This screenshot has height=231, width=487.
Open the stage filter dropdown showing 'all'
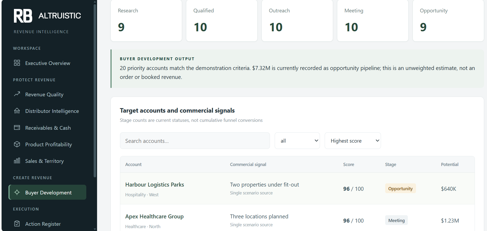click(297, 141)
